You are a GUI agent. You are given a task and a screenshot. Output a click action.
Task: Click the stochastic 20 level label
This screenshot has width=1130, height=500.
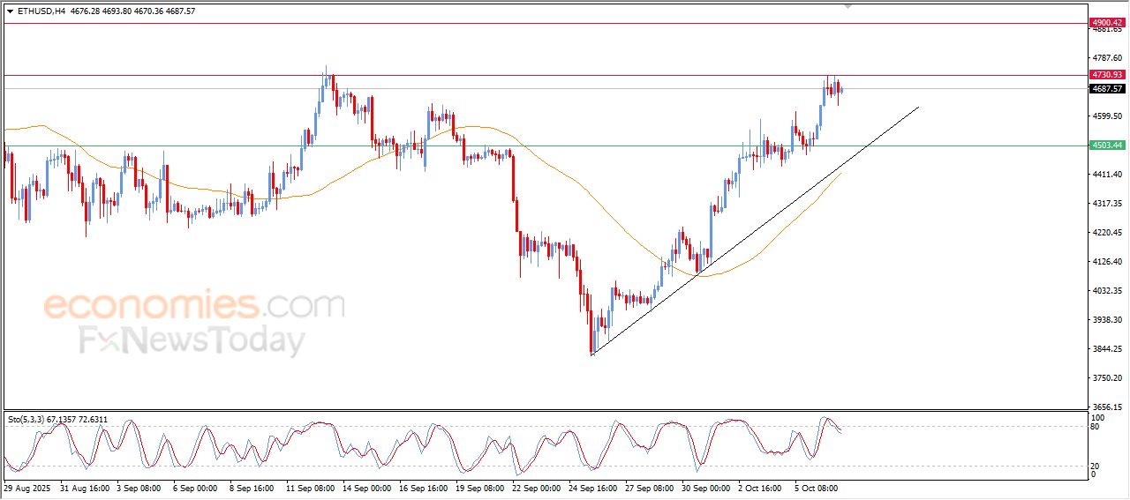(x=1096, y=465)
